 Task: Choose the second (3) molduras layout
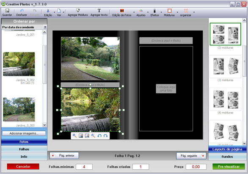[x=226, y=66]
